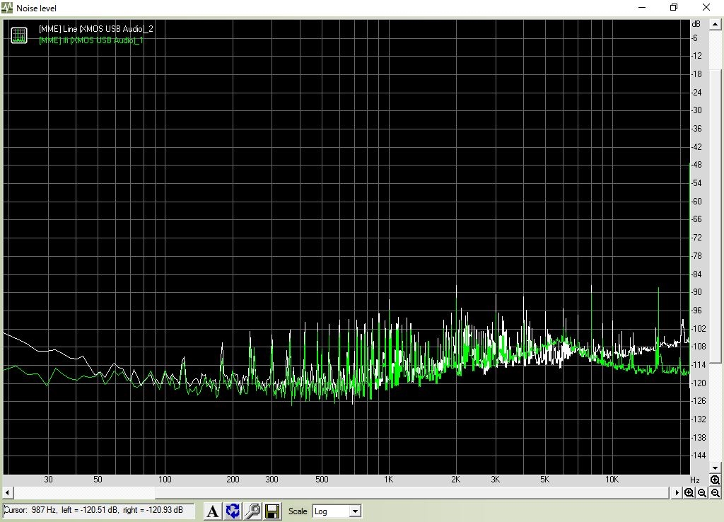Click the horizontal scrollbar right arrow
Image resolution: width=724 pixels, height=522 pixels.
677,493
